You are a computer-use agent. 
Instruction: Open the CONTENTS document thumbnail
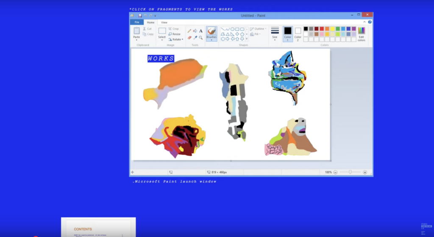click(x=98, y=227)
